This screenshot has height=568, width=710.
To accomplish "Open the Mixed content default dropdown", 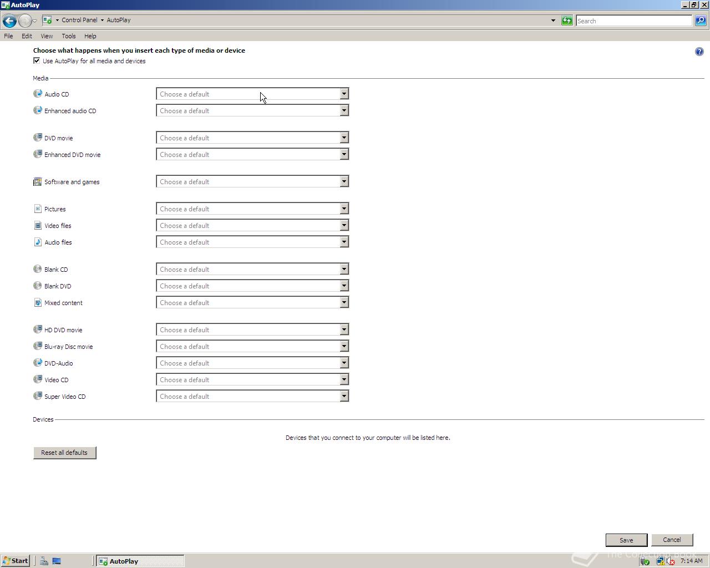I will tap(252, 302).
